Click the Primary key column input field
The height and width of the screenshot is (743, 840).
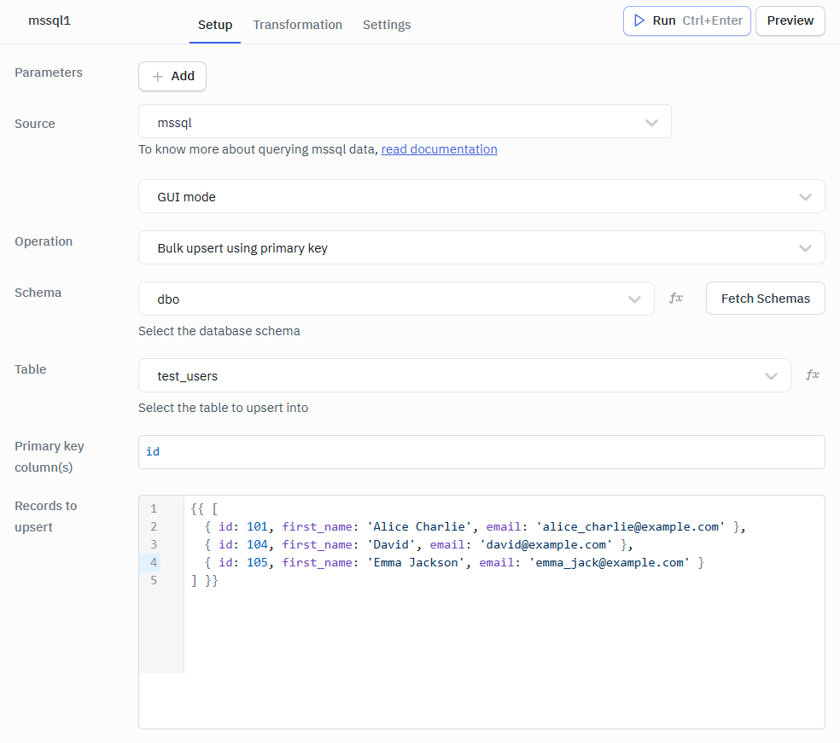[x=481, y=452]
